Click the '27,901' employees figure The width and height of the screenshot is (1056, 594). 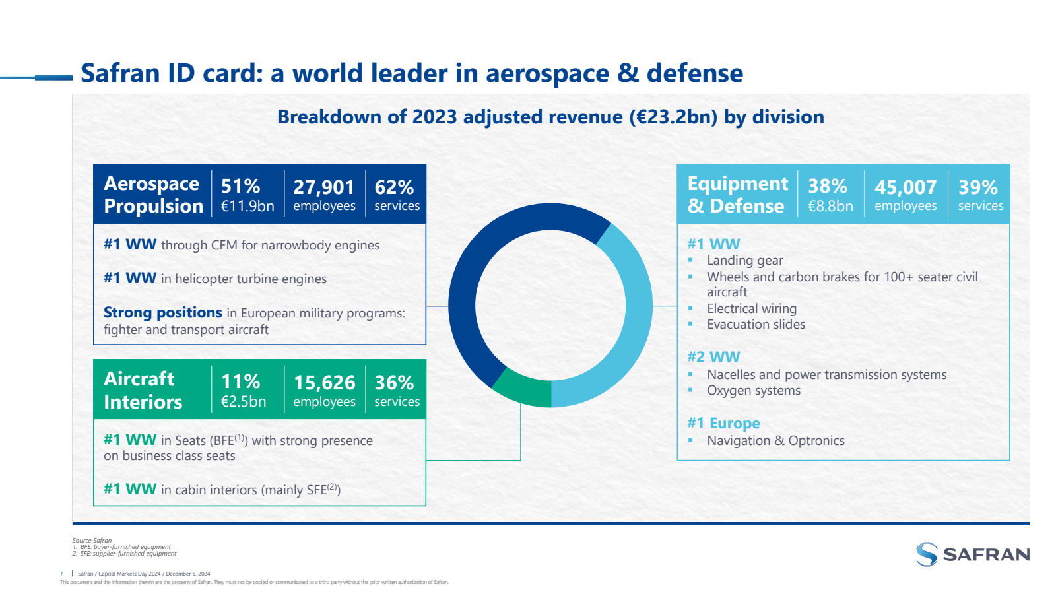324,187
